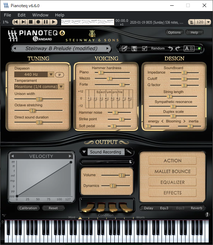The image size is (213, 245).
Task: Click spectrum profile harmonic 8 handle
Action: [x=129, y=98]
